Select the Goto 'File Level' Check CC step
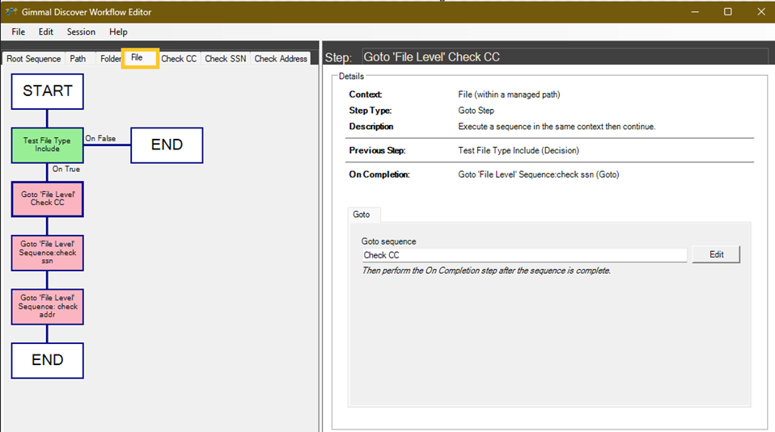 tap(47, 199)
